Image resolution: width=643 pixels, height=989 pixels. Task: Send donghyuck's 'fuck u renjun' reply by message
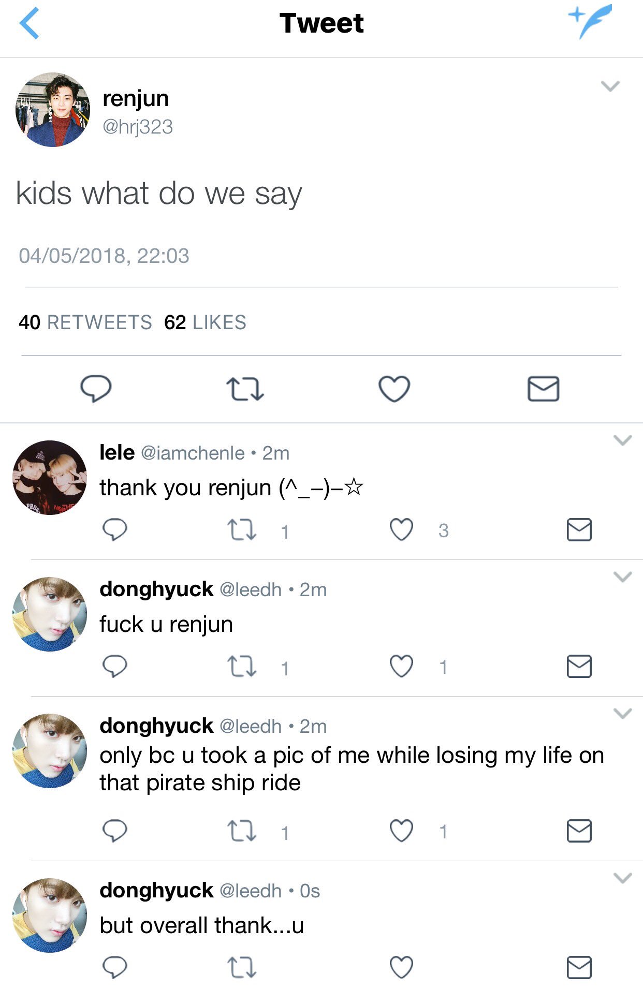coord(579,666)
